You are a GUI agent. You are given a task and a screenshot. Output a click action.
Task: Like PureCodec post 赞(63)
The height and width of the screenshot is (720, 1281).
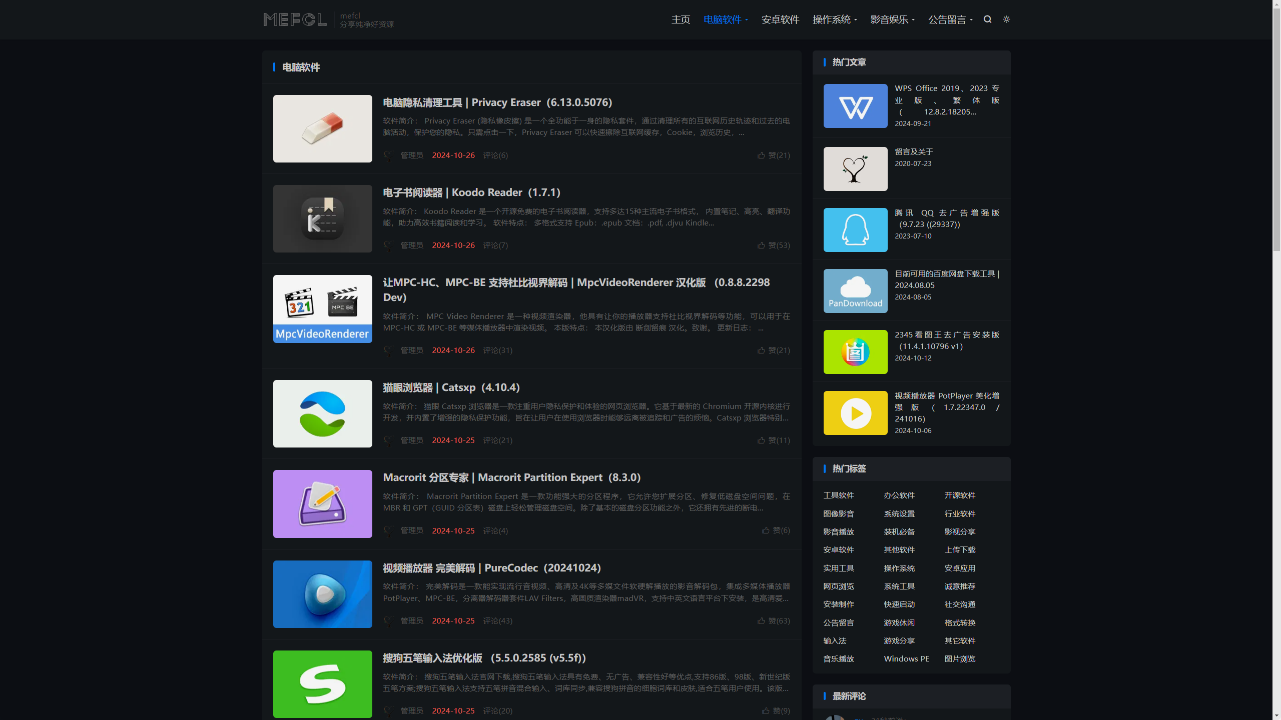774,621
